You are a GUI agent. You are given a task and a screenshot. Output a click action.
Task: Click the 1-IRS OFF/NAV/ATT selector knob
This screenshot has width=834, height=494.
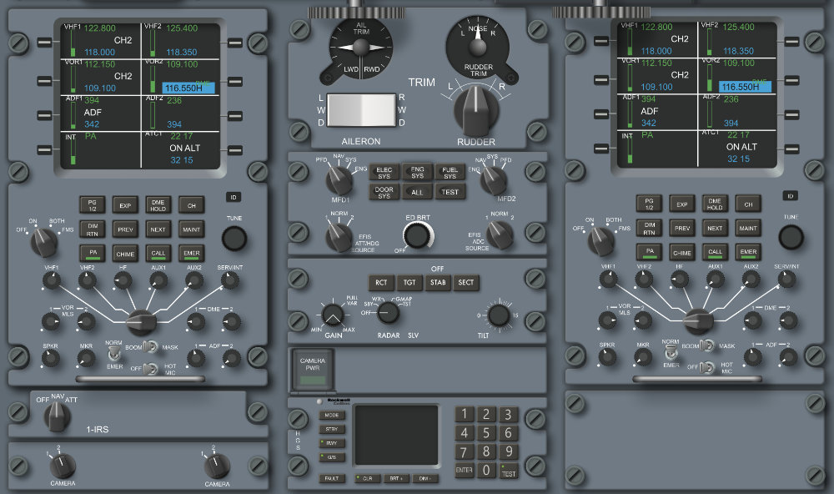tap(57, 414)
